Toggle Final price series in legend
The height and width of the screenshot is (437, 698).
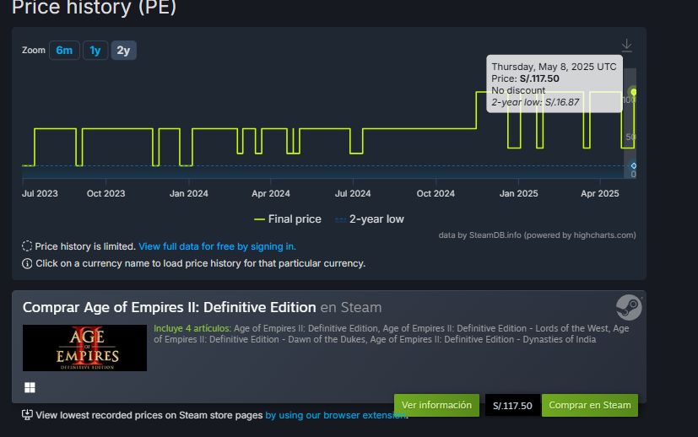288,219
